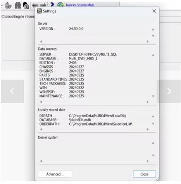
Task: Show previous image with left chevron
Action: point(12,91)
